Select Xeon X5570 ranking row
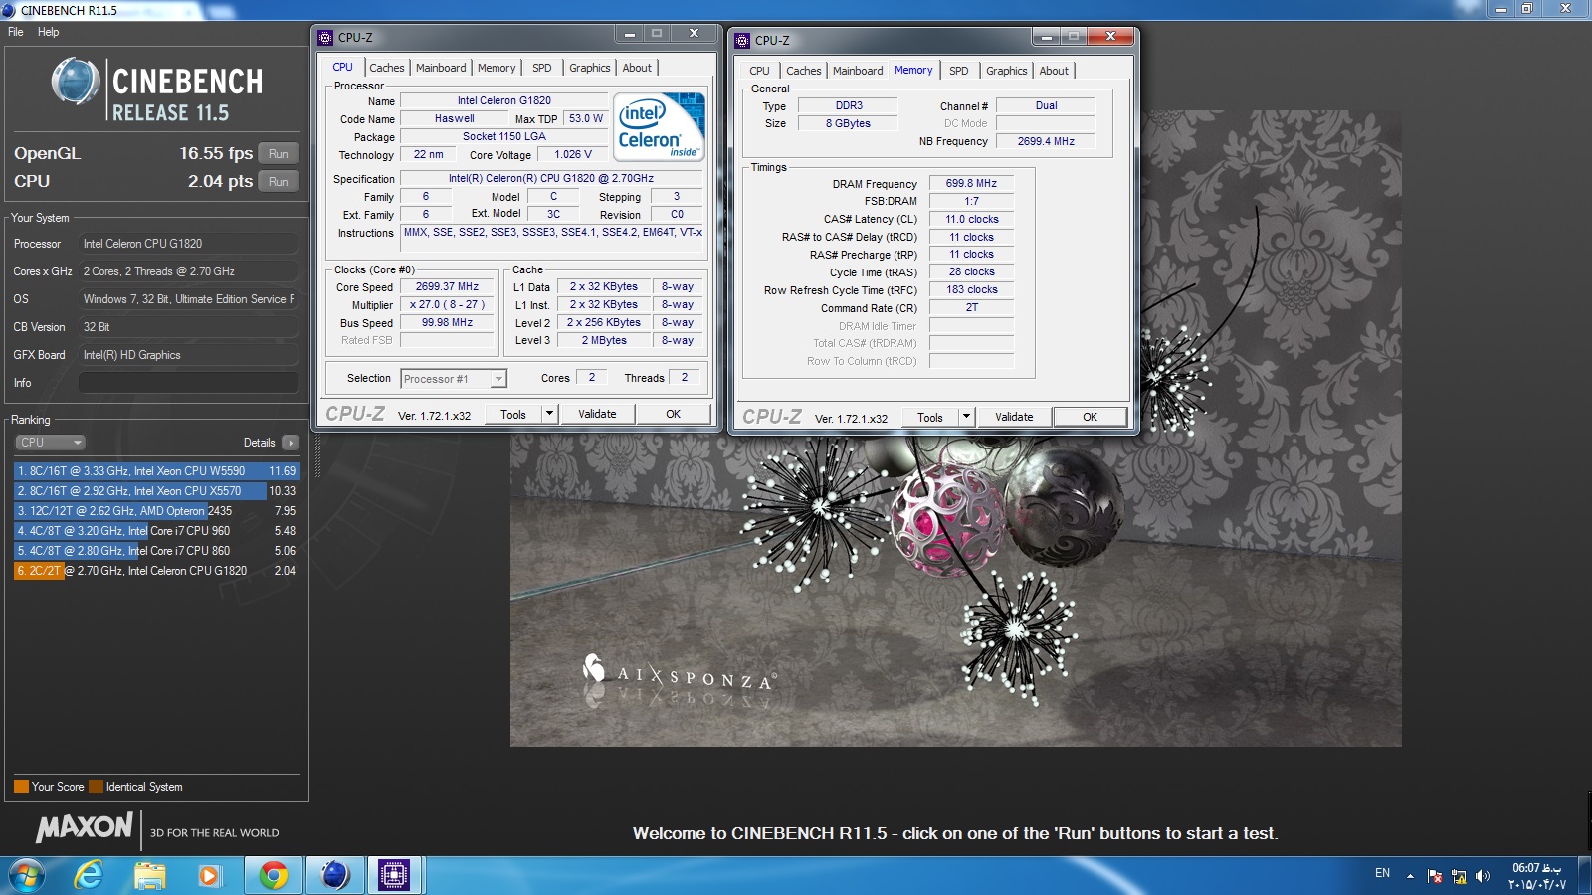 pos(156,491)
